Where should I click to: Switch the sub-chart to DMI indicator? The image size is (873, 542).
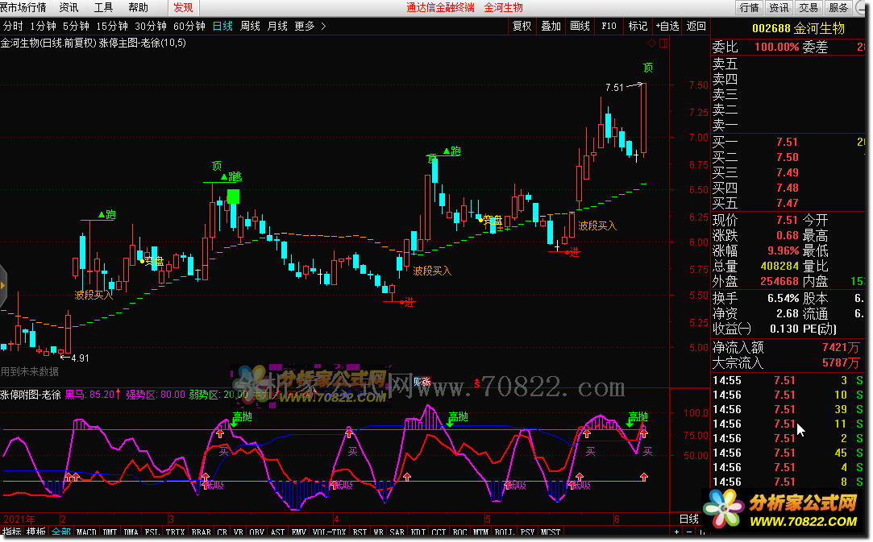pyautogui.click(x=110, y=532)
